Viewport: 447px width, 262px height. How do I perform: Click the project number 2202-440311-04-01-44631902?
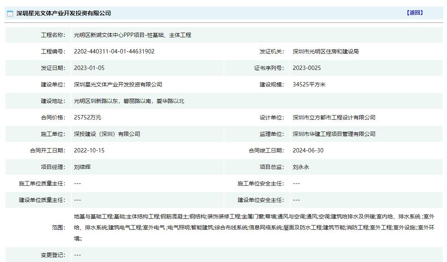[114, 51]
